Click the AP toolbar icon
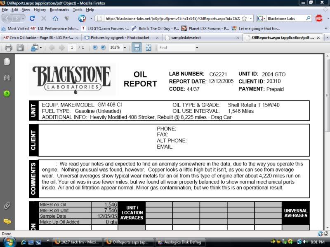This screenshot has height=247, width=330. point(82,19)
